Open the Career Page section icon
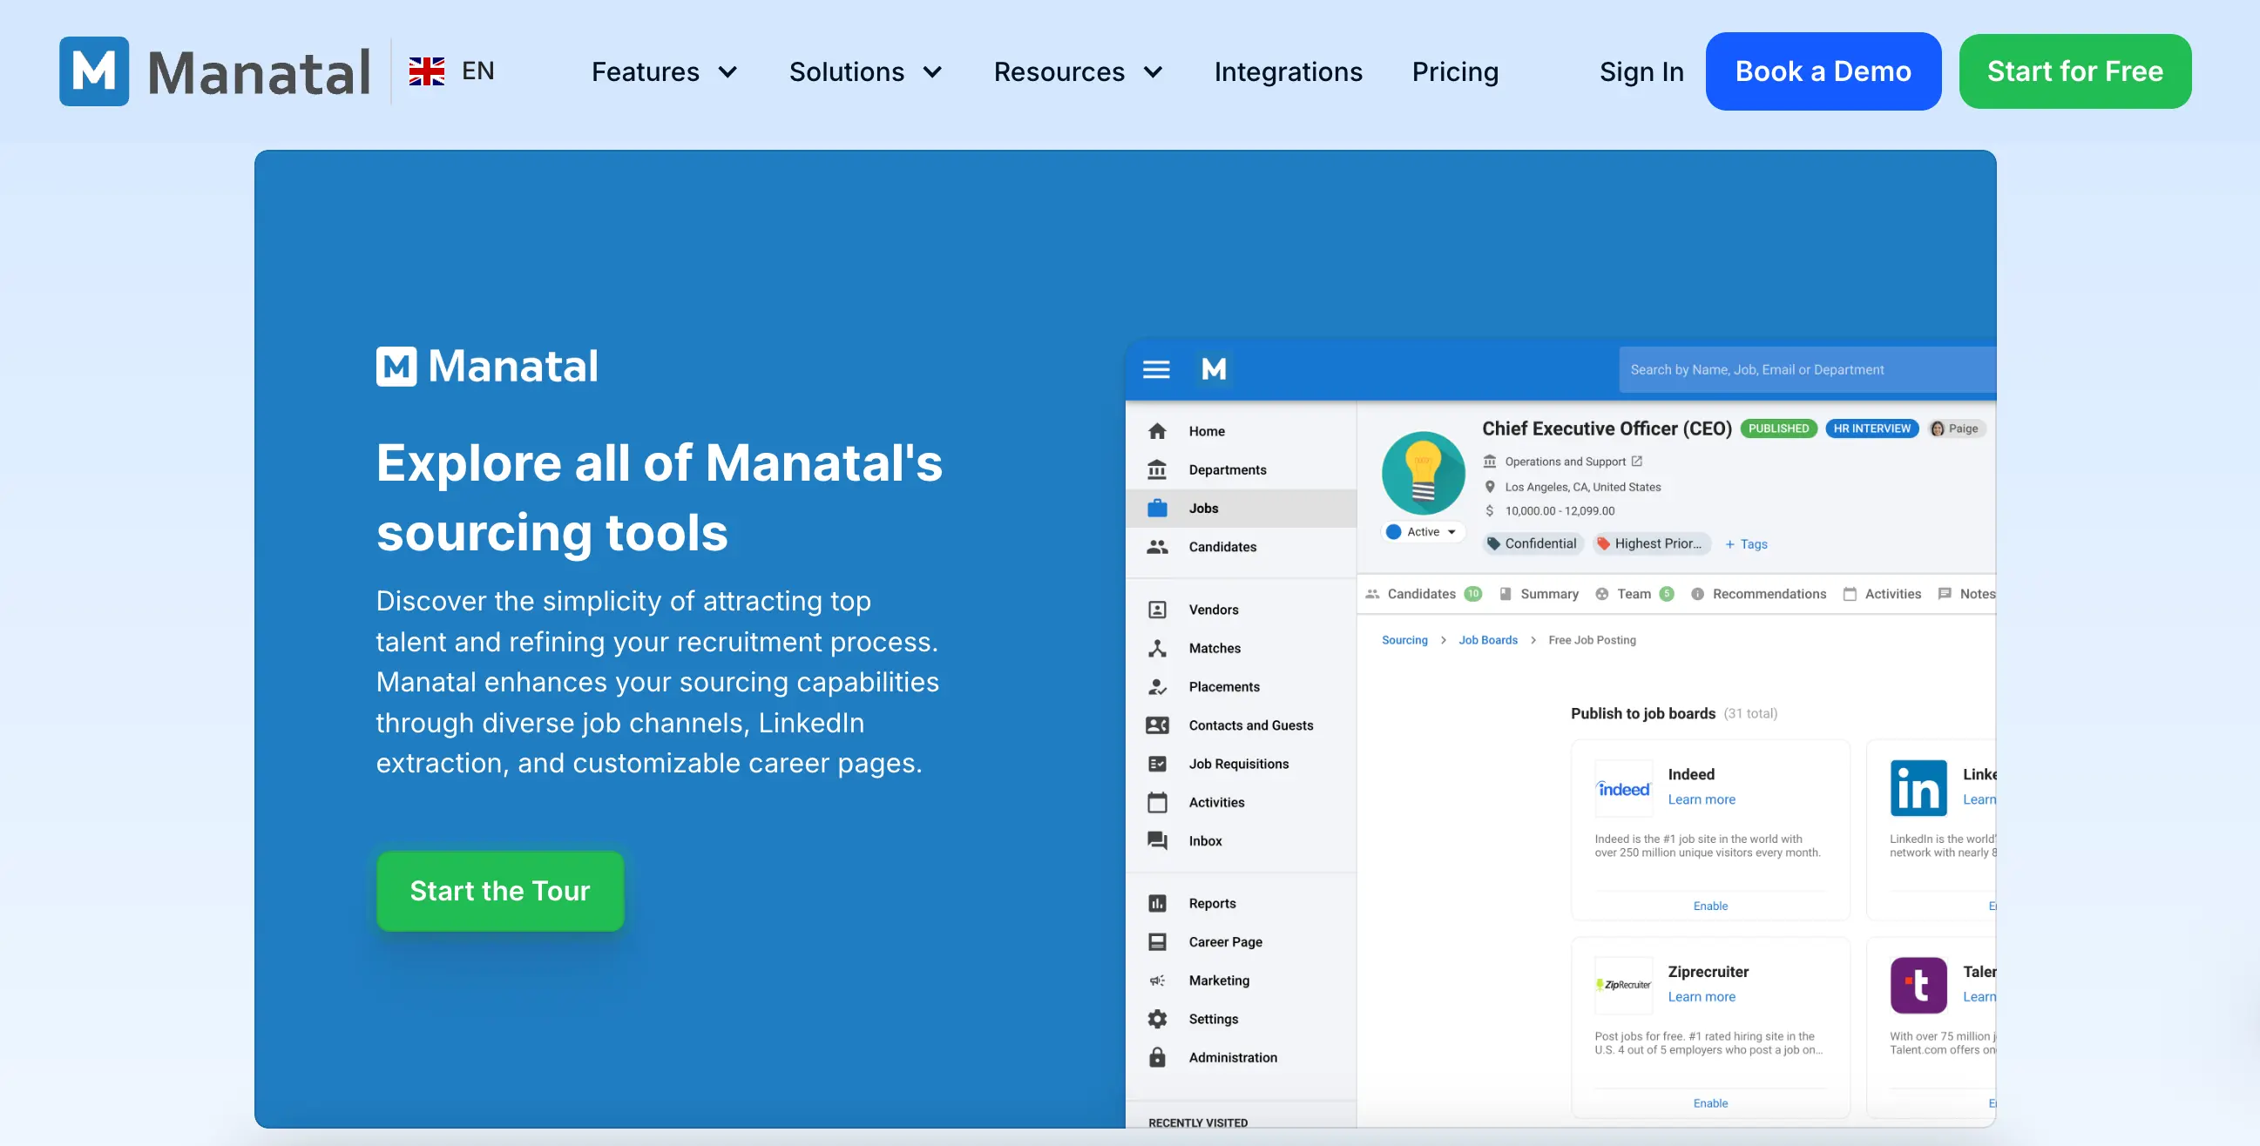The image size is (2260, 1146). [1158, 940]
